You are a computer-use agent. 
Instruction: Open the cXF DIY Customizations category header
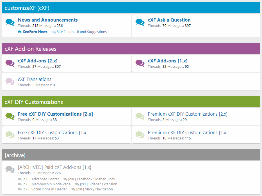point(34,102)
